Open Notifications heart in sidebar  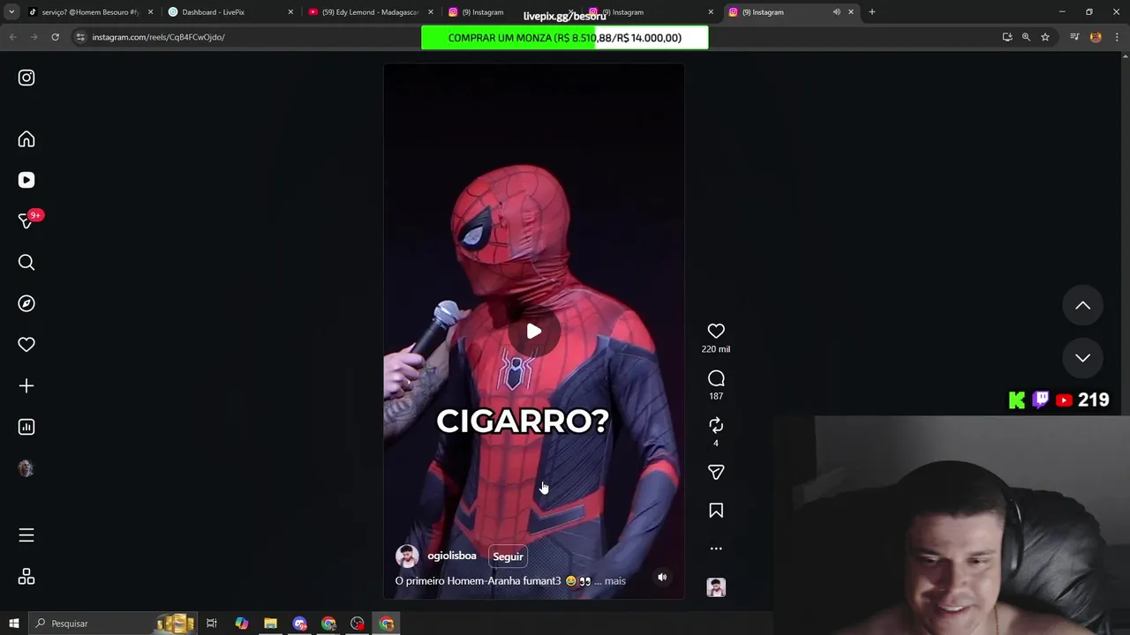click(26, 345)
